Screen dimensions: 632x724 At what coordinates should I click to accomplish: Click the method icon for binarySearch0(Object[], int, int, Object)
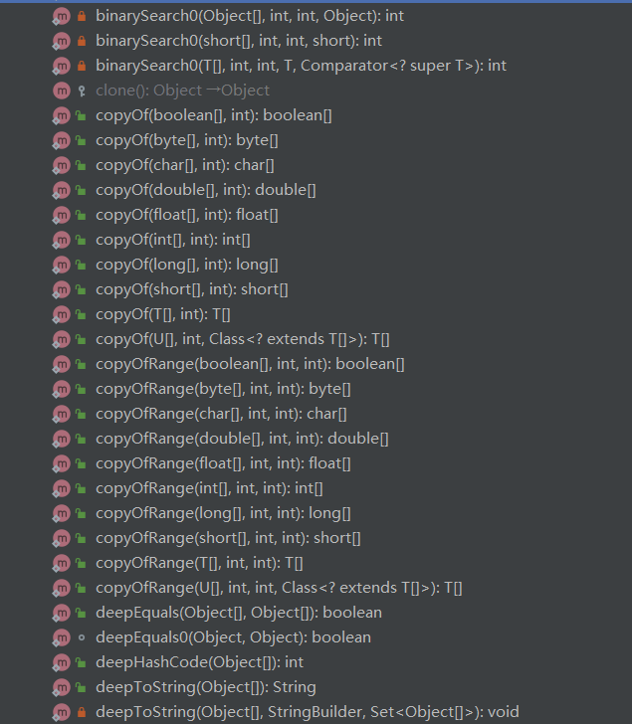pos(61,16)
